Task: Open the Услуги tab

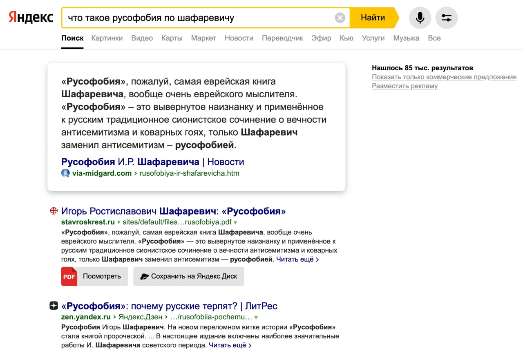Action: [x=373, y=38]
